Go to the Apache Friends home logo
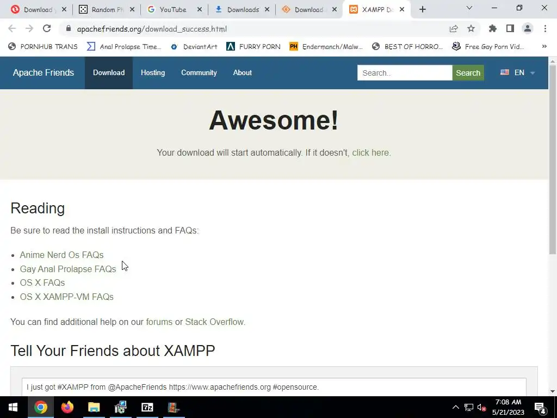 [44, 72]
